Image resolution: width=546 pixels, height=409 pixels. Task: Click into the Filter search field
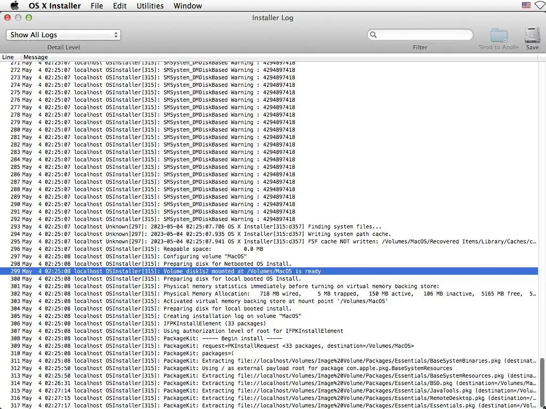click(x=420, y=35)
